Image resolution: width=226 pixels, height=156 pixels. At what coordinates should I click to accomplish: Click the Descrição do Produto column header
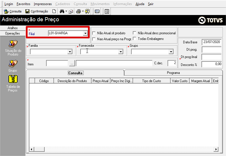pos(72,81)
